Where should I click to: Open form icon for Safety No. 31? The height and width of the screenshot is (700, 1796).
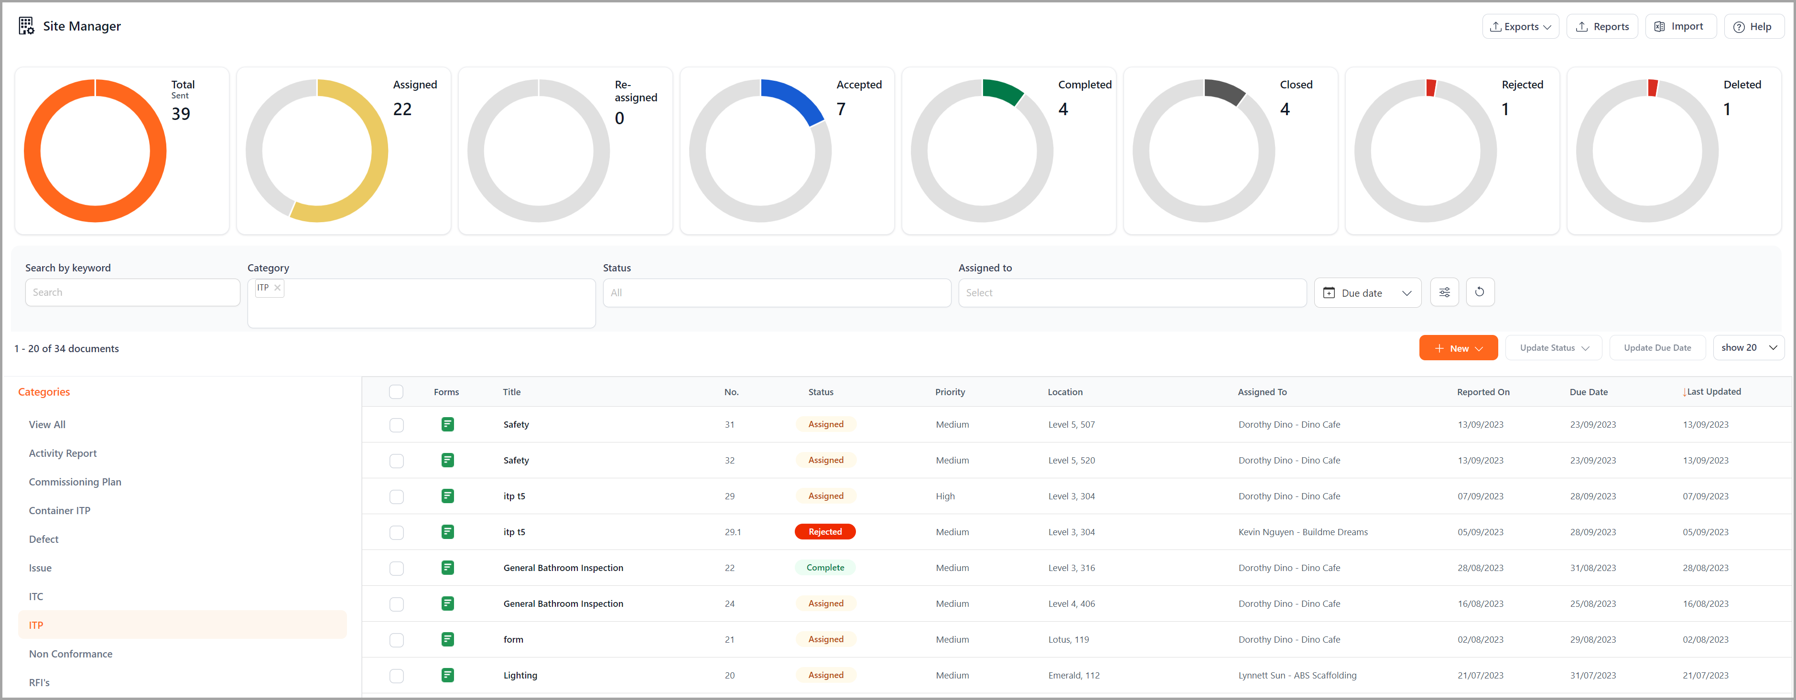coord(448,424)
